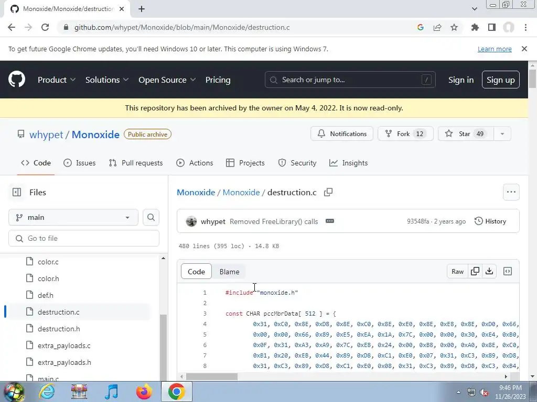This screenshot has width=537, height=402.
Task: Click the code horizontal scrollbar thumb
Action: coord(212,376)
